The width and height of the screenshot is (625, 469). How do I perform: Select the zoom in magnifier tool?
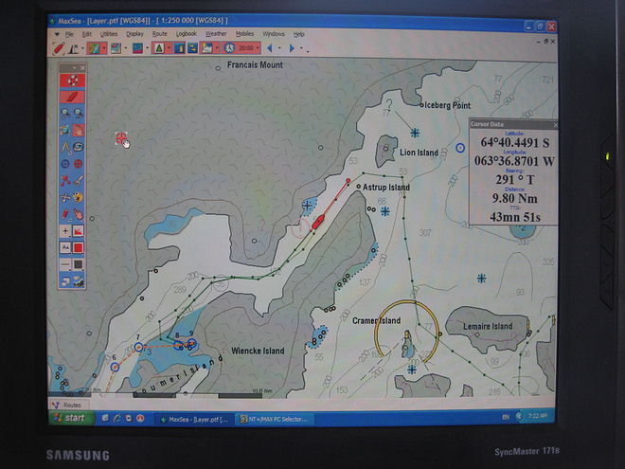tap(65, 114)
